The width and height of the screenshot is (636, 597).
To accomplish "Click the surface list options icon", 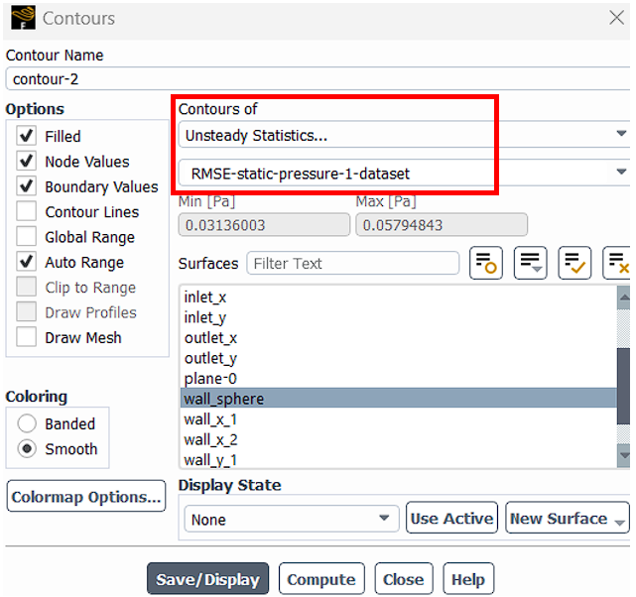I will point(530,263).
